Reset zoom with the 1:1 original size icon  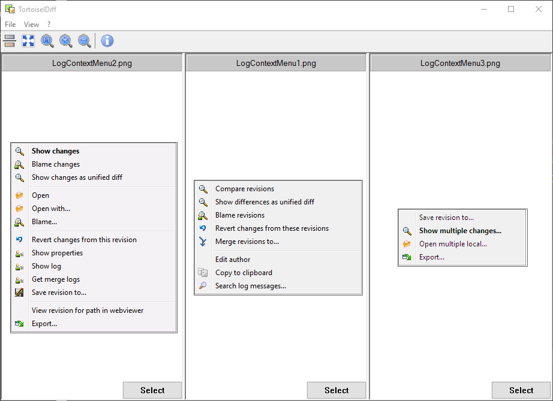47,41
